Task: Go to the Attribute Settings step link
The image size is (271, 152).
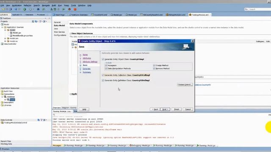Action: [x=90, y=62]
